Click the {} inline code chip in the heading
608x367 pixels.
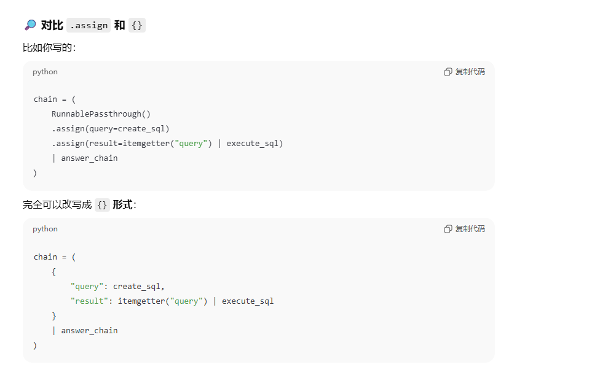pos(137,25)
